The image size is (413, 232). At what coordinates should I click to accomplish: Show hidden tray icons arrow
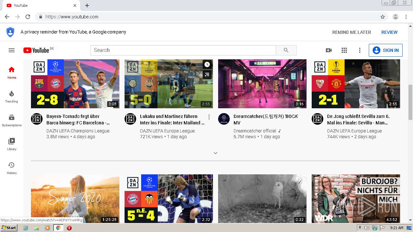click(360, 228)
